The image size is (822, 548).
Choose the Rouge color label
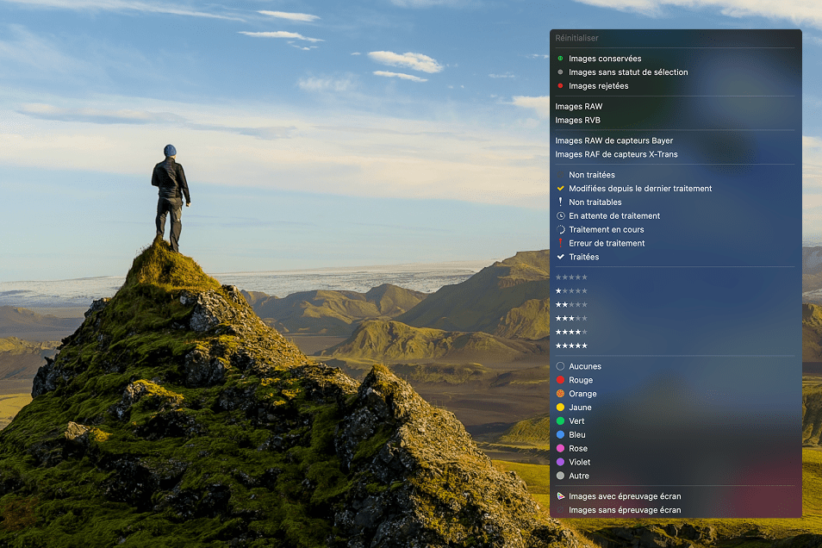pyautogui.click(x=580, y=380)
